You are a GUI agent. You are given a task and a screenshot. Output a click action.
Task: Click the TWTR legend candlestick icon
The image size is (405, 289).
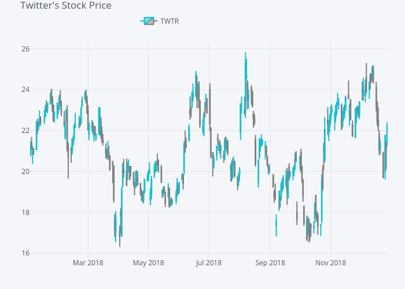[x=149, y=21]
